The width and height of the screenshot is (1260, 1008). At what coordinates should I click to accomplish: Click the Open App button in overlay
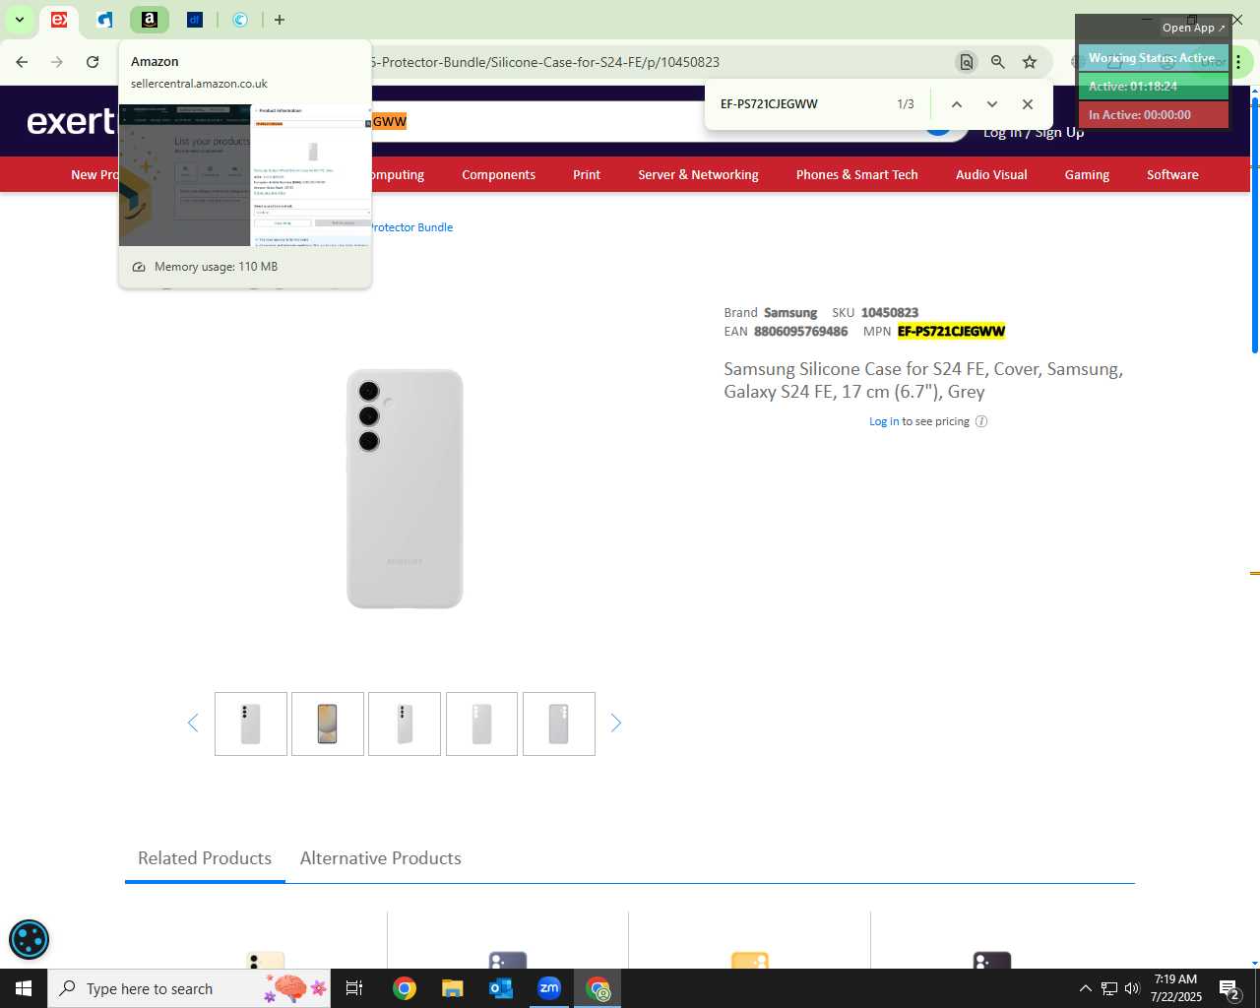tap(1193, 28)
